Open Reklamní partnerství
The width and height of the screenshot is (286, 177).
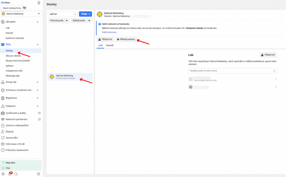pos(17,119)
